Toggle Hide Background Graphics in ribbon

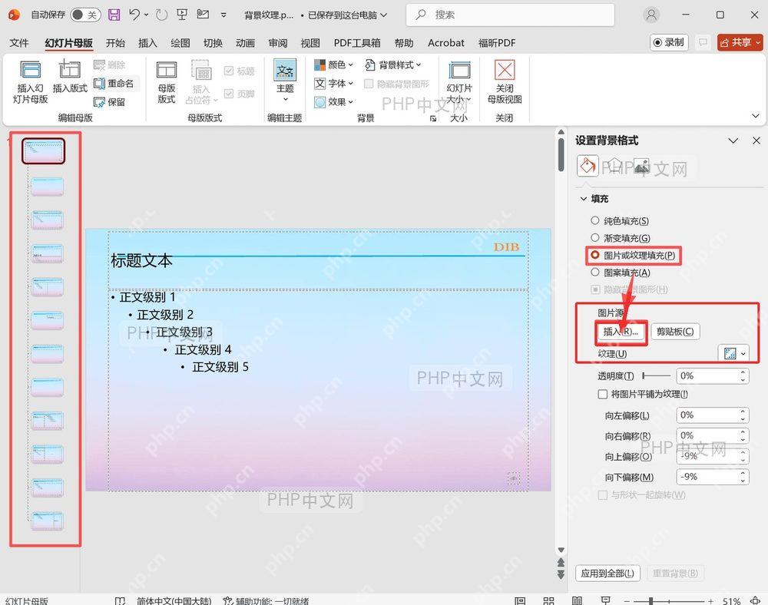point(369,84)
